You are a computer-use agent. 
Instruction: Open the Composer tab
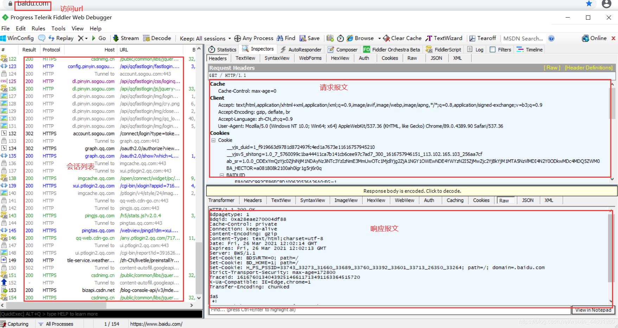[x=343, y=50]
